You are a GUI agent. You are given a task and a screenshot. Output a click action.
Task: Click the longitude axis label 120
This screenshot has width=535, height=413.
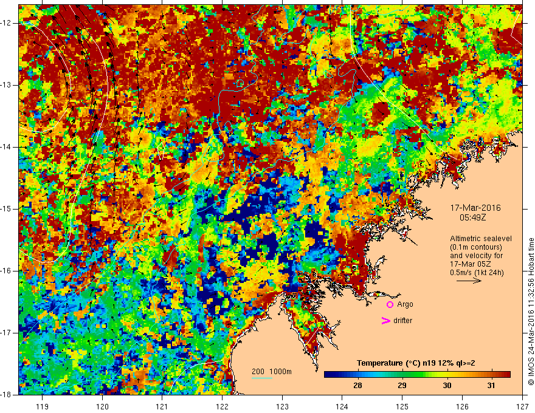pyautogui.click(x=102, y=406)
